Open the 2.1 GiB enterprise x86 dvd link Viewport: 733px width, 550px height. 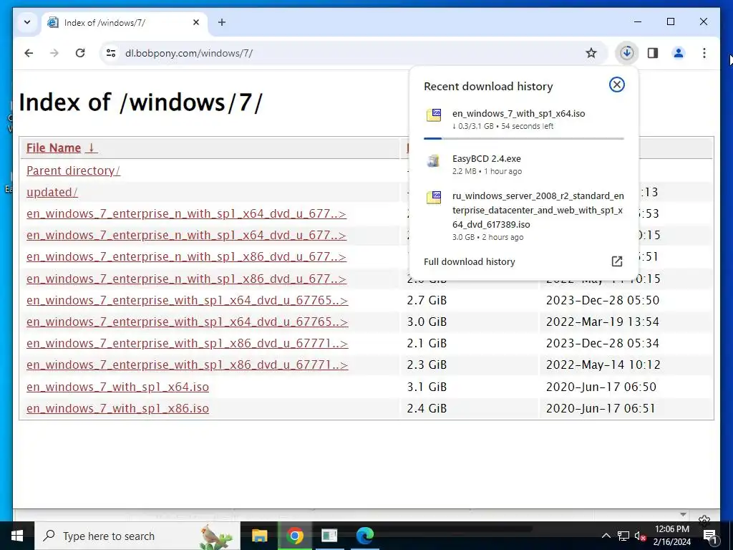point(187,343)
